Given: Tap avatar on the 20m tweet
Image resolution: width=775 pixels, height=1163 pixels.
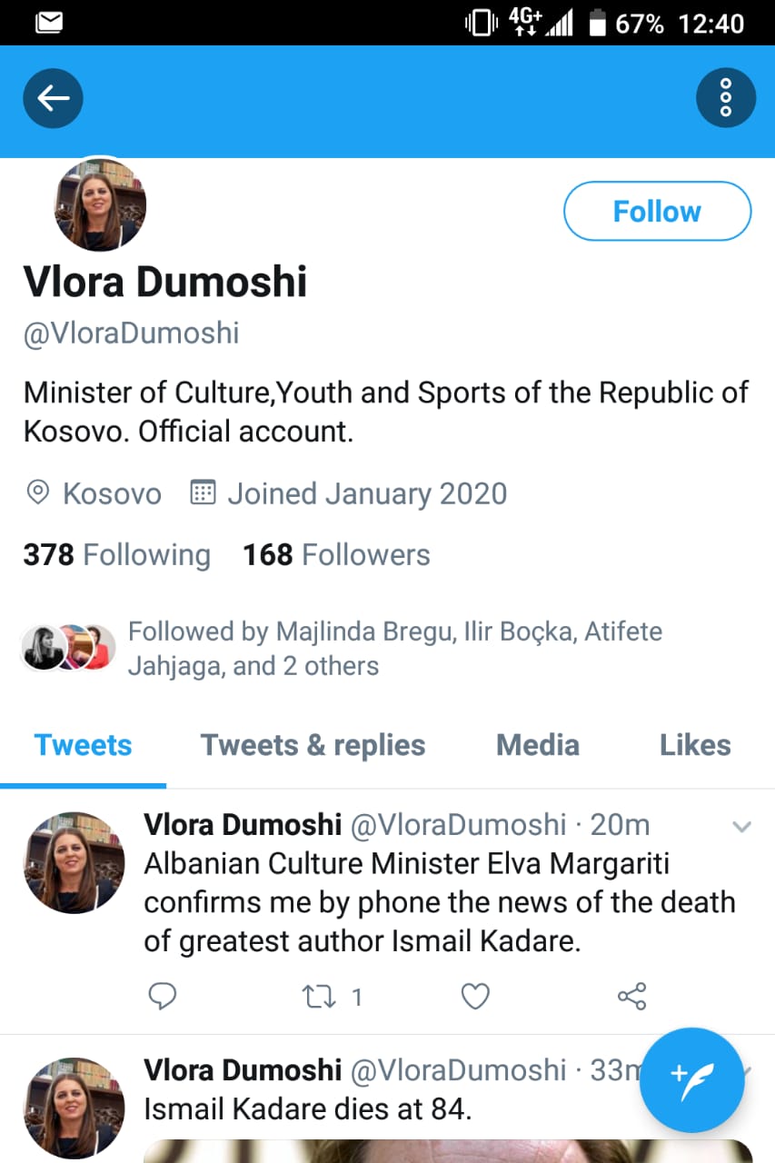Looking at the screenshot, I should (x=74, y=861).
